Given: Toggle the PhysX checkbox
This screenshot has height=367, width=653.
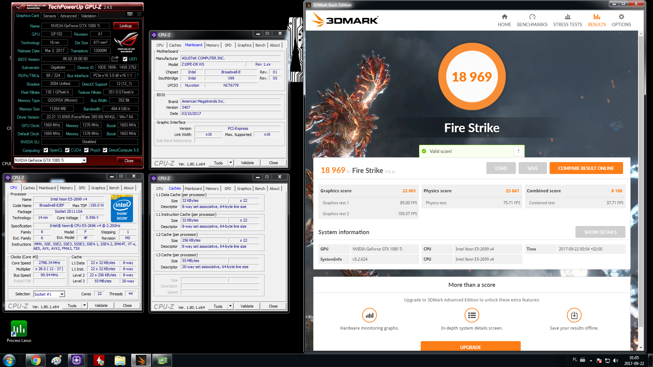Looking at the screenshot, I should (86, 150).
